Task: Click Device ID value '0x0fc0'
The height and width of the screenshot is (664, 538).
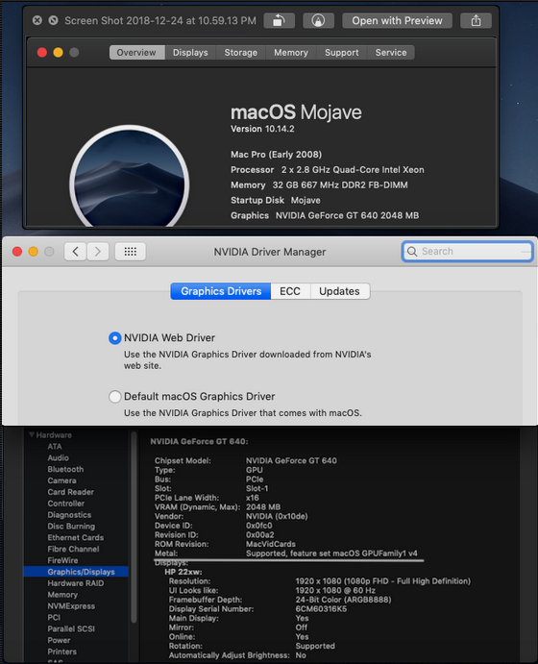Action: (x=259, y=526)
